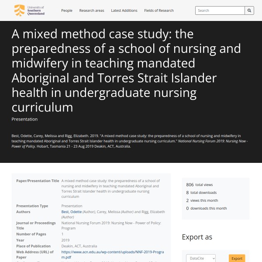Click the 806 total views statistic

(x=200, y=185)
